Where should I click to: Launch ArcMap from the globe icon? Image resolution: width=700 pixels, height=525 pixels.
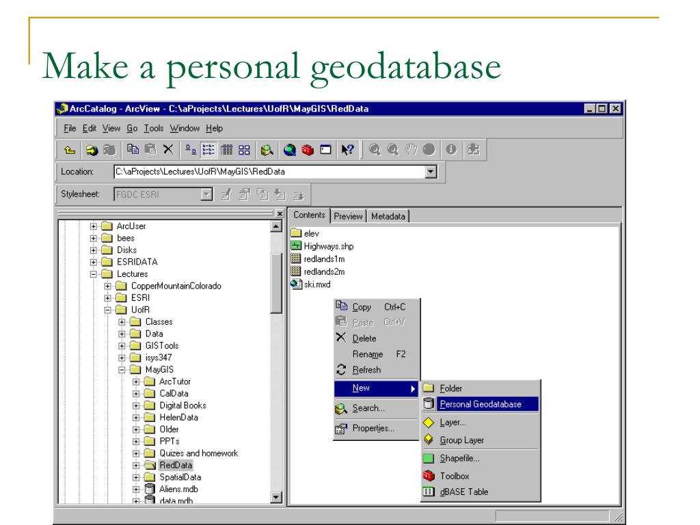290,150
